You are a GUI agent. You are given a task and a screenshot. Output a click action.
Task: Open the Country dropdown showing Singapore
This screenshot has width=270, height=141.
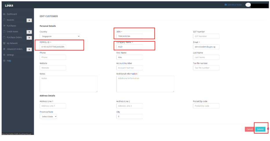(x=60, y=36)
